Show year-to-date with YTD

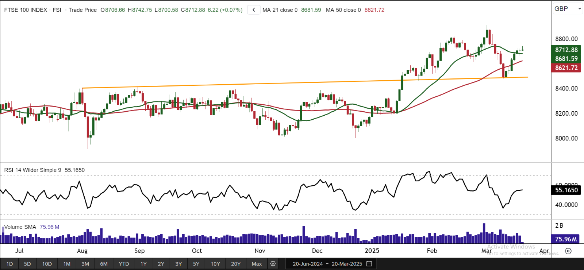tap(124, 264)
